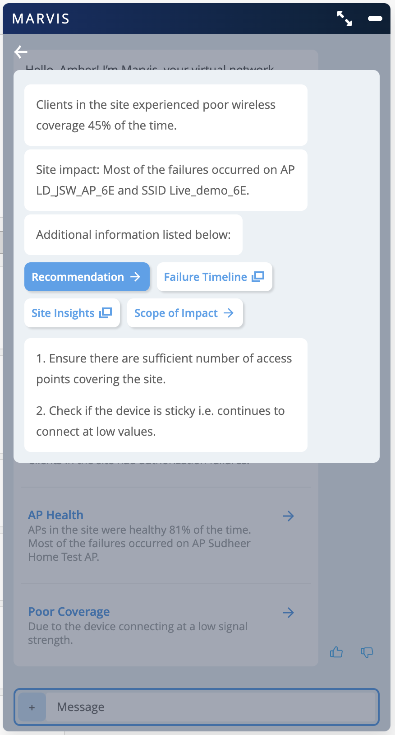The width and height of the screenshot is (395, 735).
Task: Open Failure Timeline in new window
Action: (214, 277)
